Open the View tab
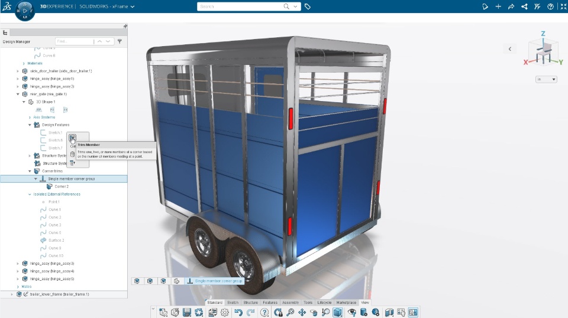The width and height of the screenshot is (568, 318). point(365,303)
